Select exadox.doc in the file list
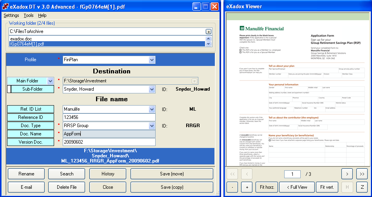This screenshot has height=197, width=372. point(21,39)
